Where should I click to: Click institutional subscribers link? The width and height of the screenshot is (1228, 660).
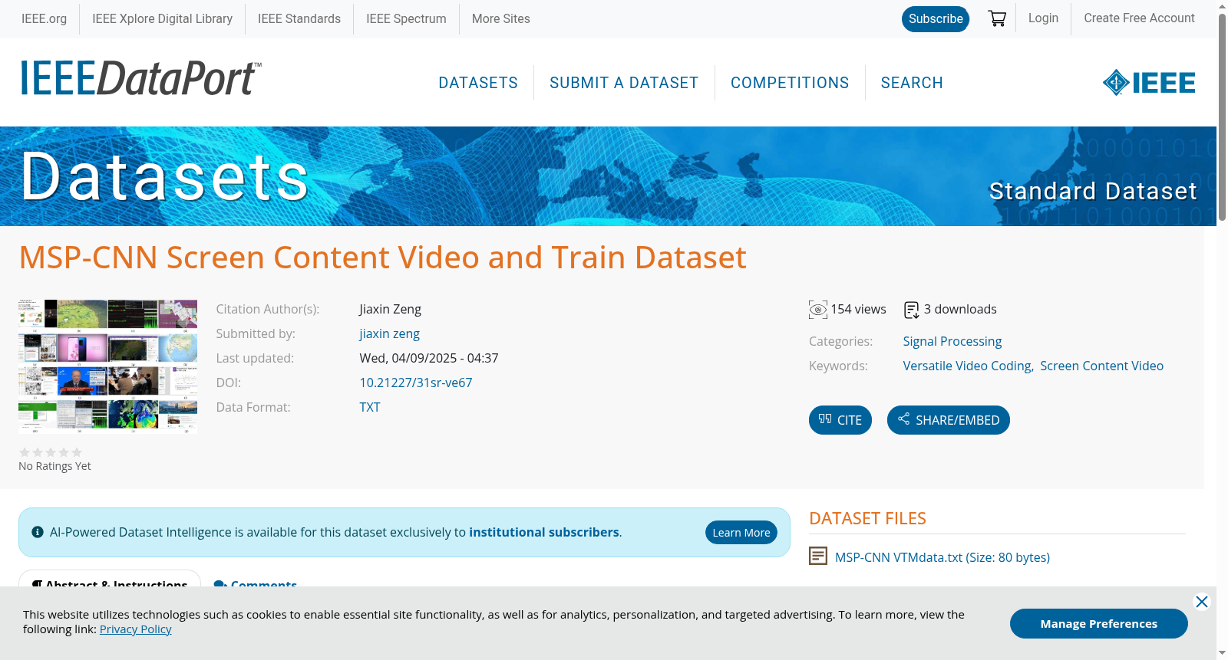(544, 532)
